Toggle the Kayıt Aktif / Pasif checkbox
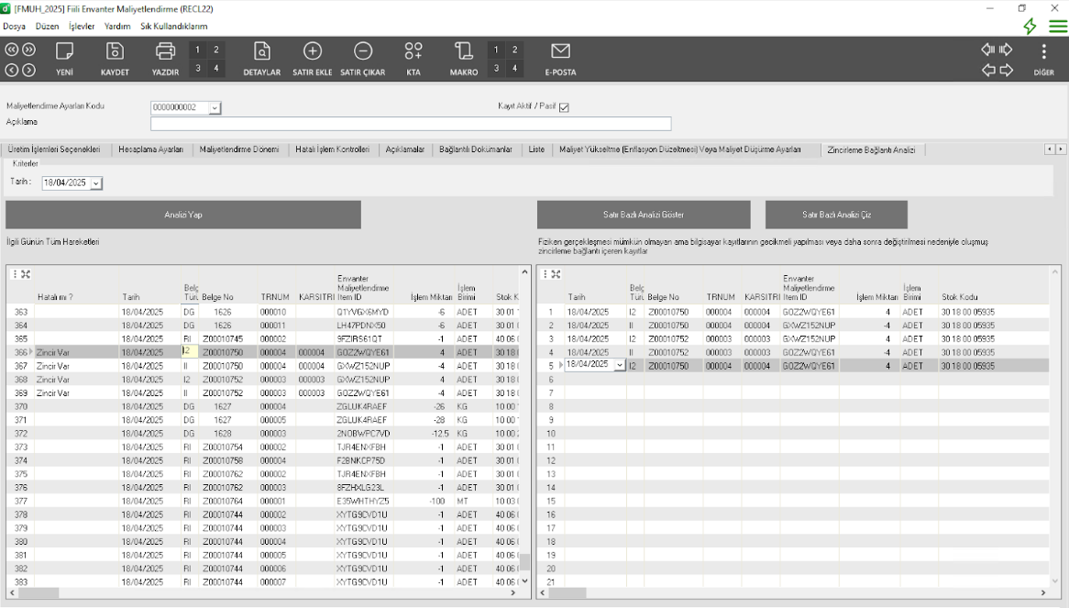 (x=564, y=107)
